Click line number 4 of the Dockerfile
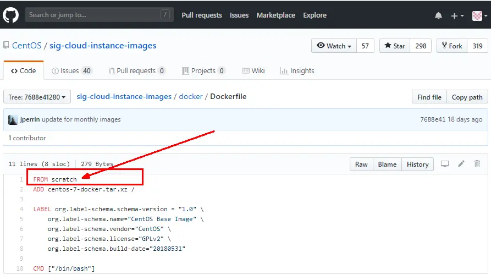The width and height of the screenshot is (491, 280). pos(21,209)
